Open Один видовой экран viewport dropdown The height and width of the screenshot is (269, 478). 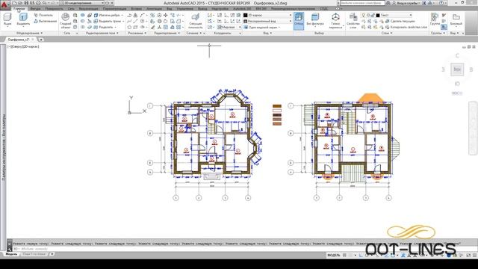[262, 27]
